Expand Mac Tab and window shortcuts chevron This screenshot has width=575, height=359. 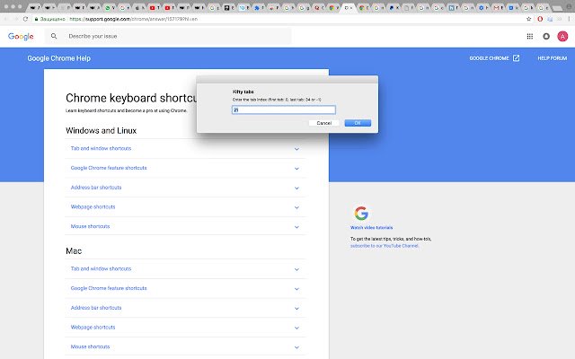[x=296, y=269]
